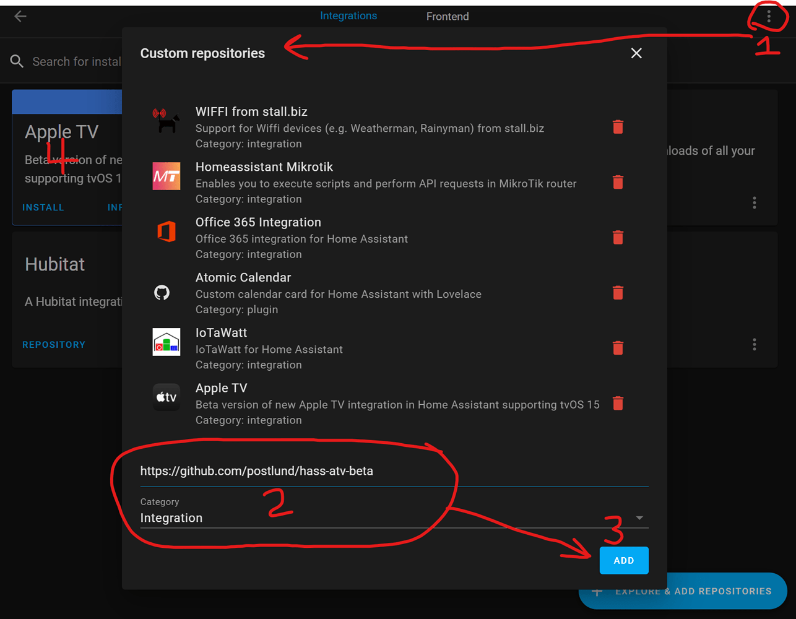Open the Hubitat REPOSITORY link
The width and height of the screenshot is (796, 619).
[x=54, y=345]
